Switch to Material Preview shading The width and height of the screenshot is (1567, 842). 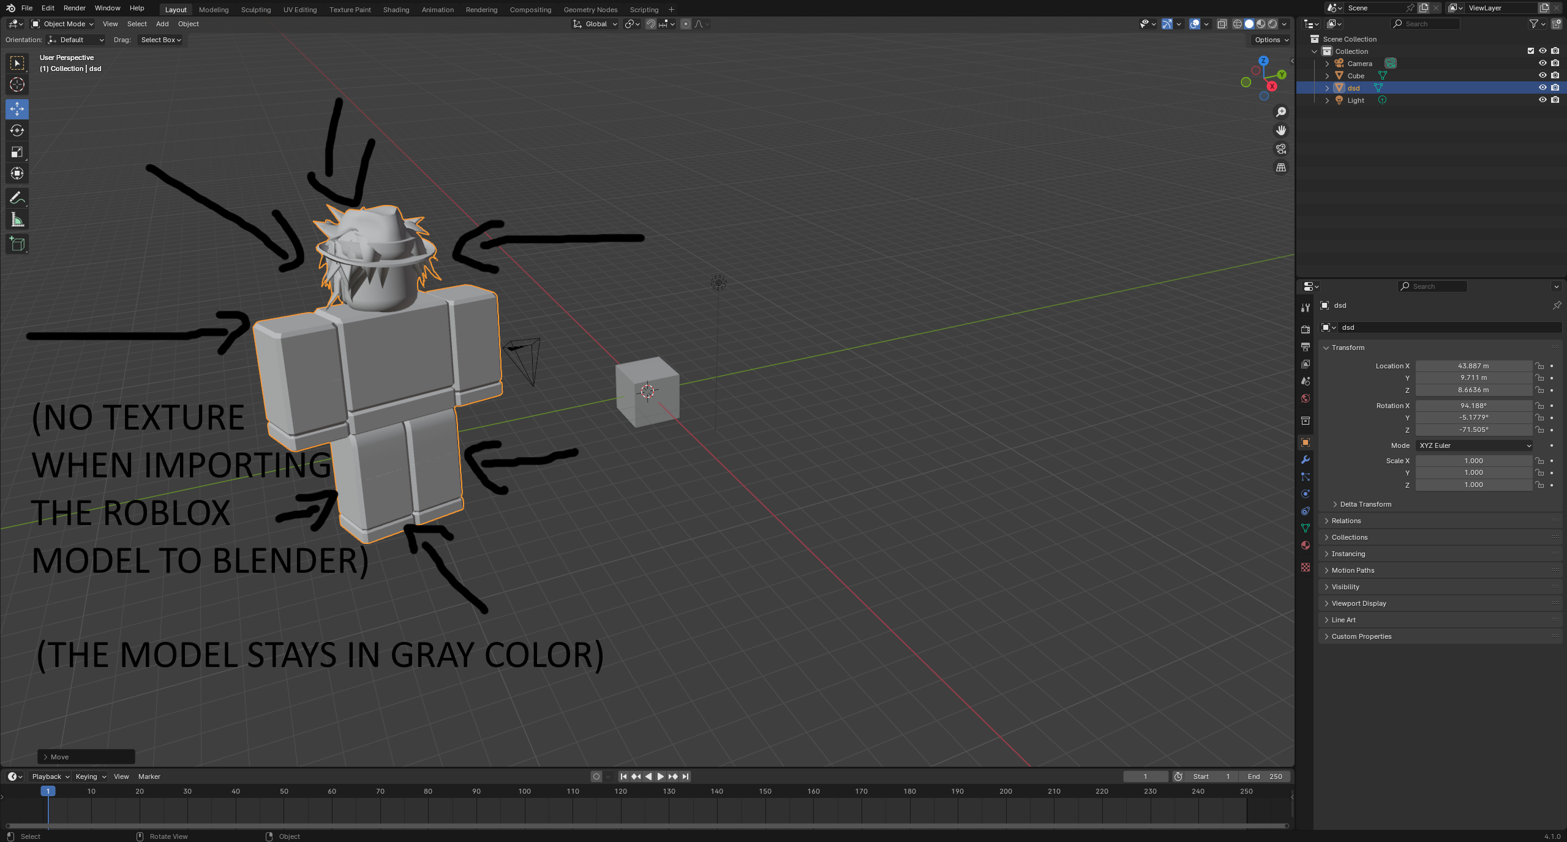point(1261,24)
